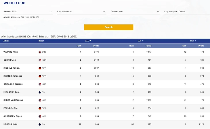The width and height of the screenshot is (210, 129).
Task: Open WATABE Akito athlete link
Action: click(11, 52)
